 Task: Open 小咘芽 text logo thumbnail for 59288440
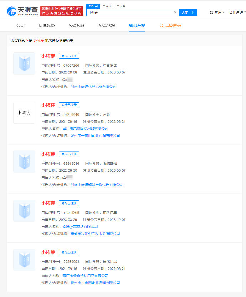(24, 113)
